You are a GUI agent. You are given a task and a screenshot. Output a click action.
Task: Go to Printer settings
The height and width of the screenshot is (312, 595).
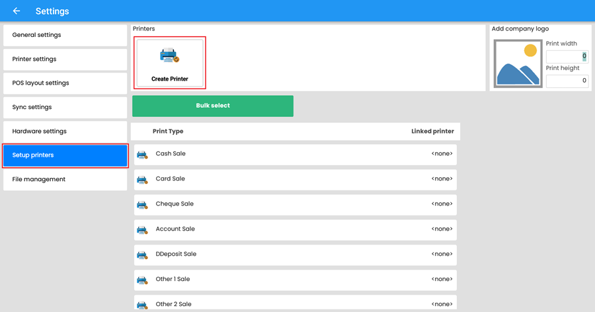click(65, 59)
